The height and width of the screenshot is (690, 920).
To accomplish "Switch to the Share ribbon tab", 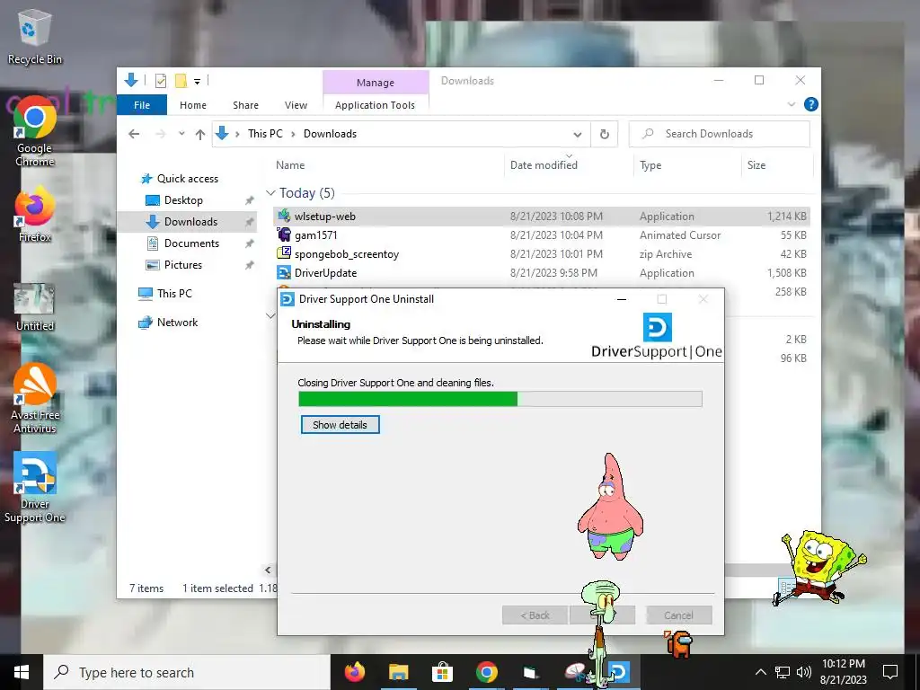I will (x=245, y=105).
